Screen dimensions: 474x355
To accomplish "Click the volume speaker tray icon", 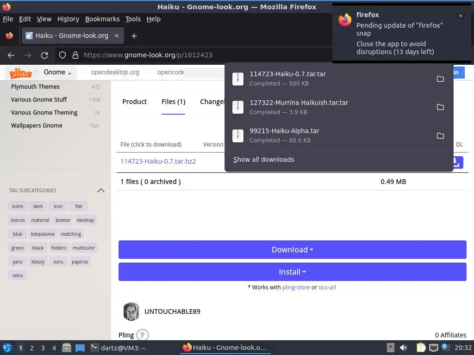I will (403, 348).
